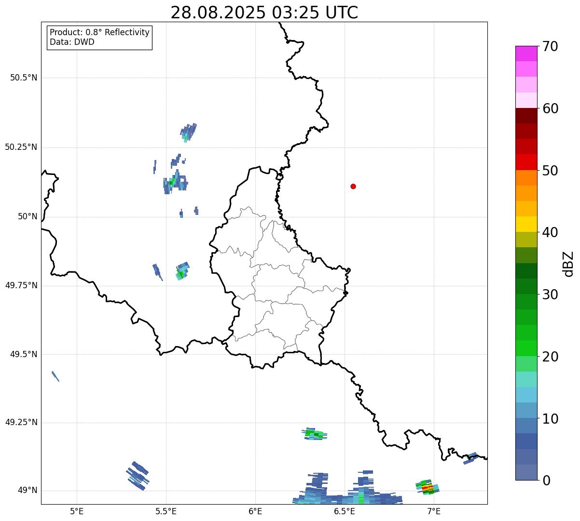This screenshot has width=580, height=521.
Task: Click the Product: 0.8° Reflectivity label
Action: (x=99, y=32)
